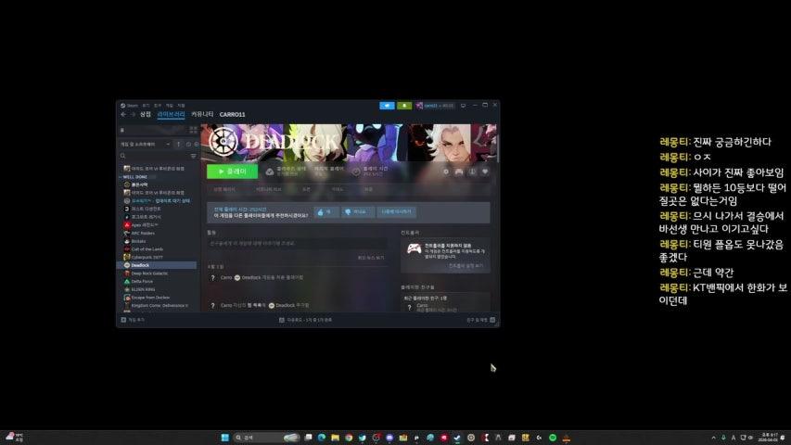Open the Steam announcements megaphone button

pyautogui.click(x=387, y=106)
